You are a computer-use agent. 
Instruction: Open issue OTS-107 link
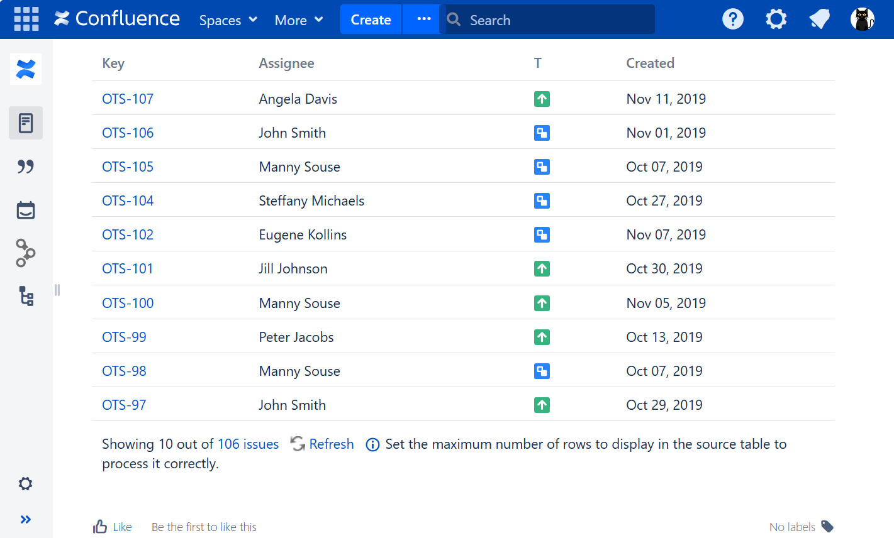point(128,99)
